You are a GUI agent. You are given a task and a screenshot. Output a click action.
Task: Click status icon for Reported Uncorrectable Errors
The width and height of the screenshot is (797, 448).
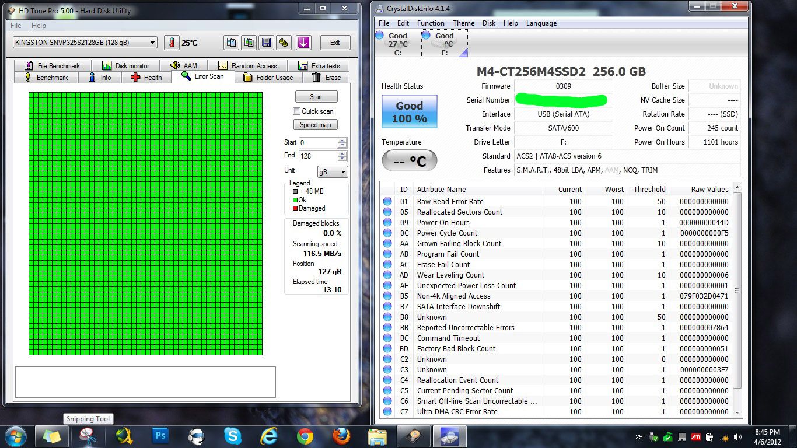pyautogui.click(x=387, y=327)
